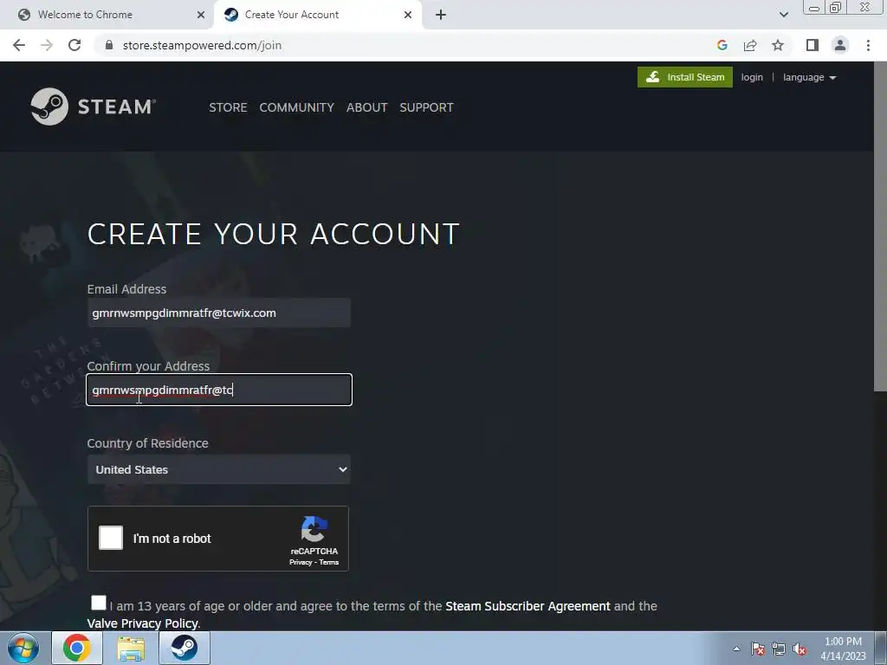Image resolution: width=887 pixels, height=665 pixels.
Task: Open the Chrome profile avatar
Action: pos(840,45)
